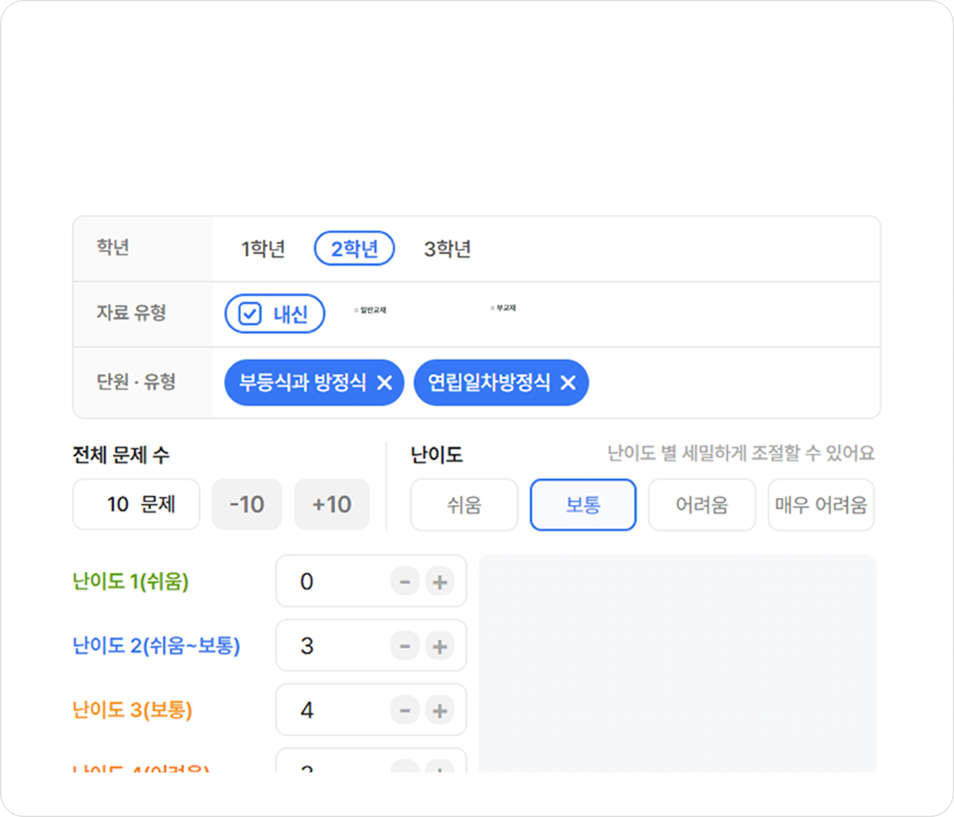Click the 10 문제 count input field
Viewport: 954px width, 817px height.
coord(136,504)
